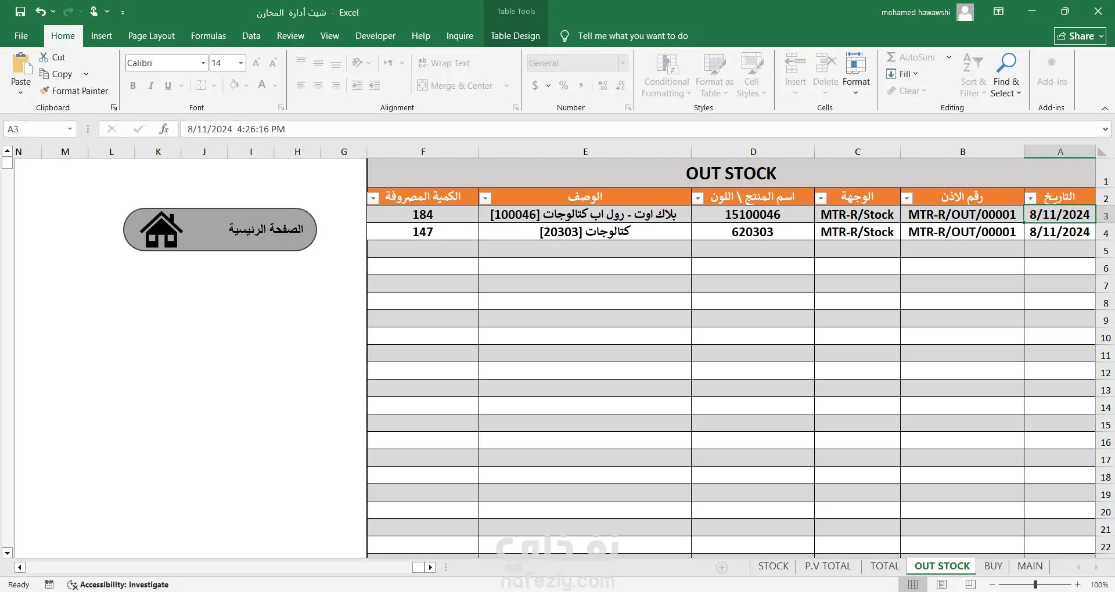This screenshot has height=592, width=1115.
Task: Click the zoom slider handle
Action: [x=1035, y=584]
